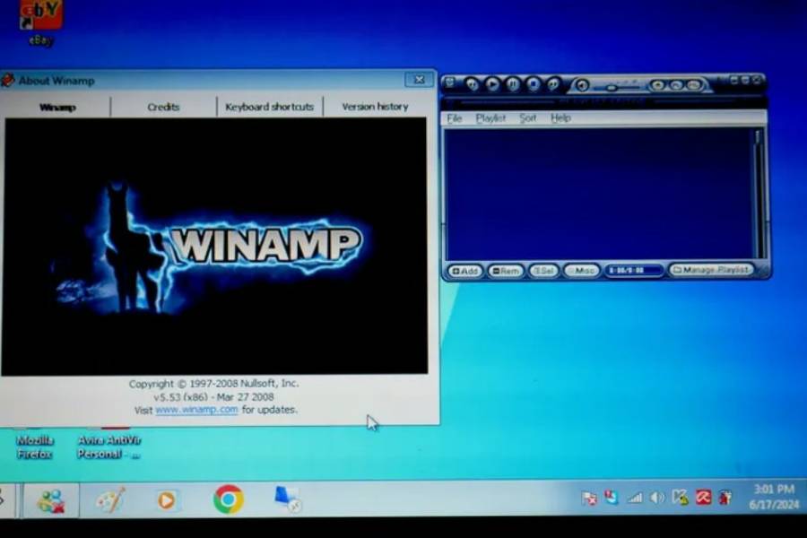Click the Winamp icon in About title bar
The height and width of the screenshot is (538, 807).
8,81
